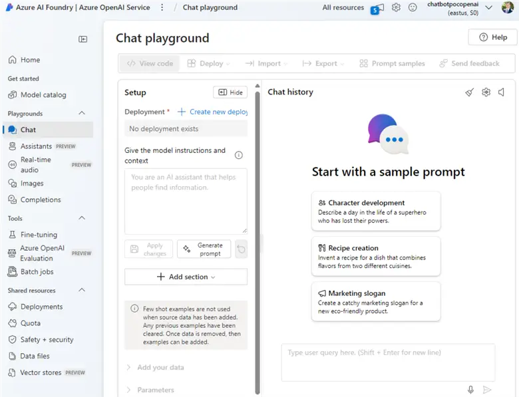Open the three-dot menu beside Azure OpenAI Service
Screen dimensions: 519x397
pyautogui.click(x=162, y=7)
